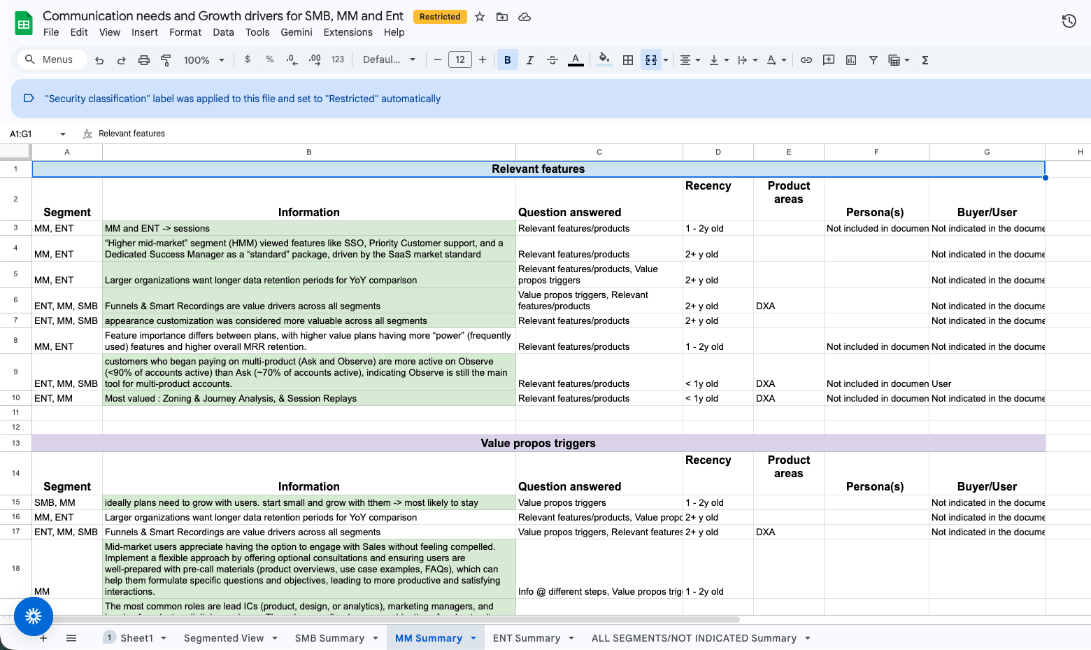Create a filter
Image resolution: width=1091 pixels, height=650 pixels.
[x=873, y=60]
